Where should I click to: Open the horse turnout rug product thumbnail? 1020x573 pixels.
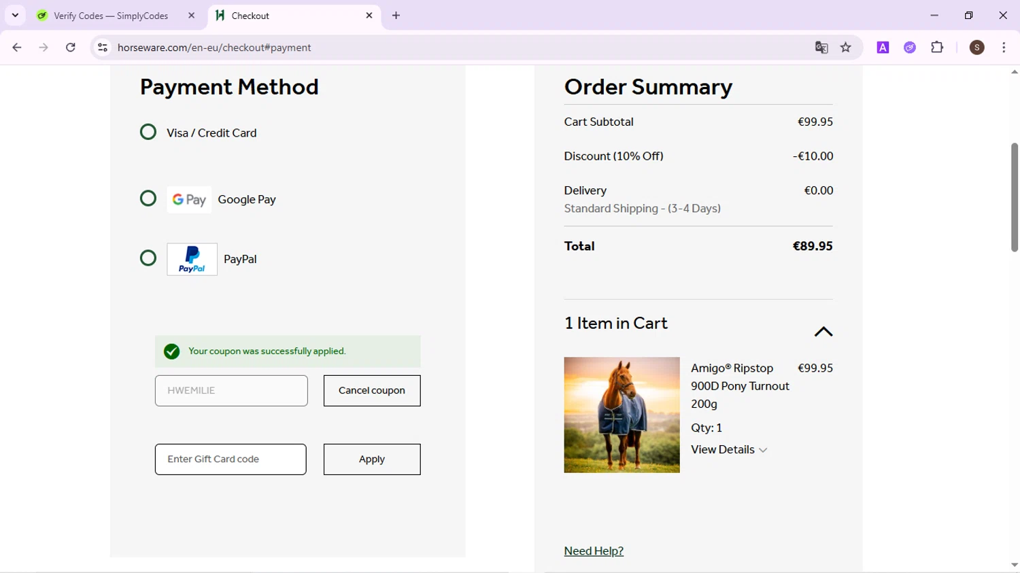tap(622, 415)
